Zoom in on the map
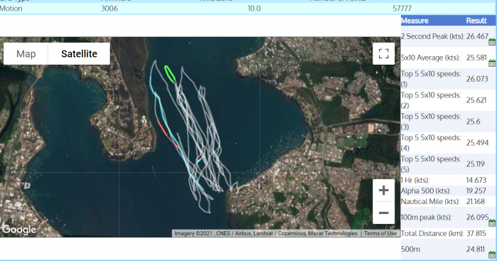The height and width of the screenshot is (261, 497). tap(383, 191)
